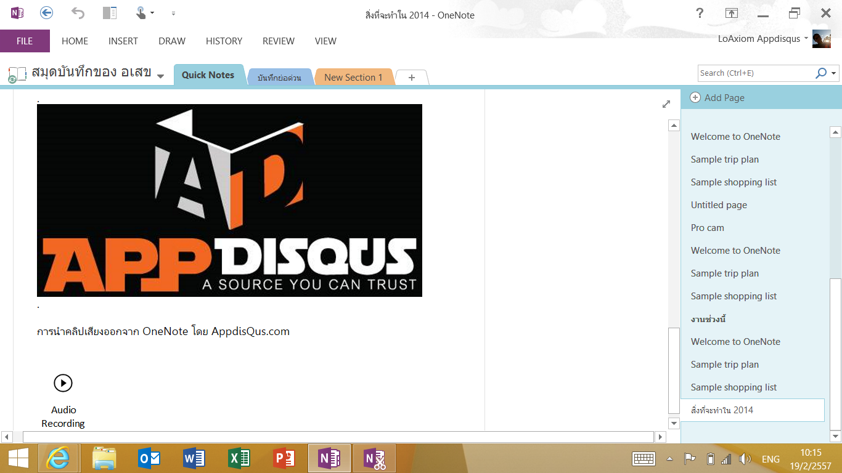Click the AppDisqus logo image
The image size is (842, 473).
pyautogui.click(x=229, y=200)
